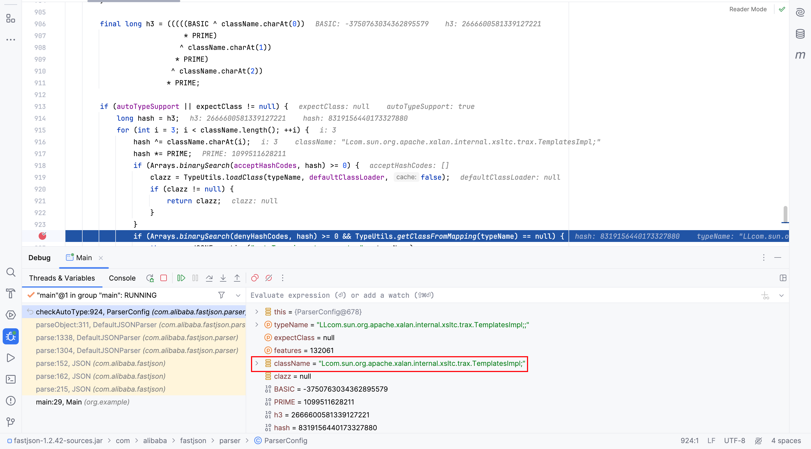Expand the 'this' ParserConfig variable
The width and height of the screenshot is (811, 449).
click(x=257, y=312)
